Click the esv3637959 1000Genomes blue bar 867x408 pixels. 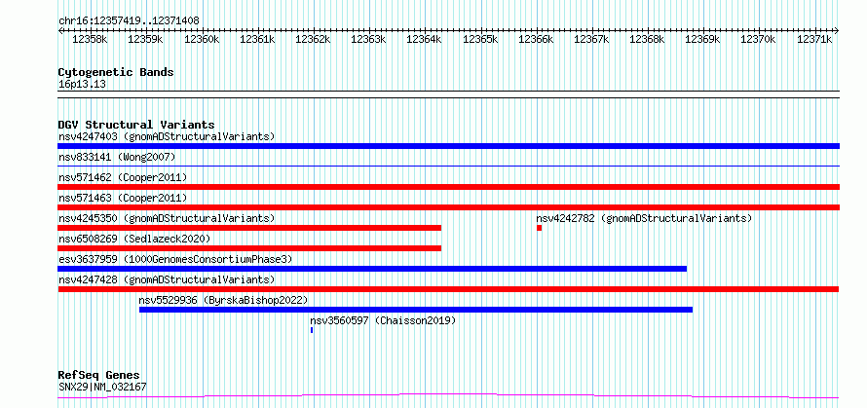[372, 269]
